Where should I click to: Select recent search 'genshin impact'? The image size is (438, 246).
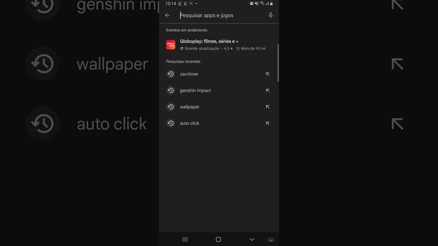pos(219,90)
